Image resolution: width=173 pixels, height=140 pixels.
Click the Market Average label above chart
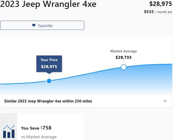pyautogui.click(x=124, y=51)
